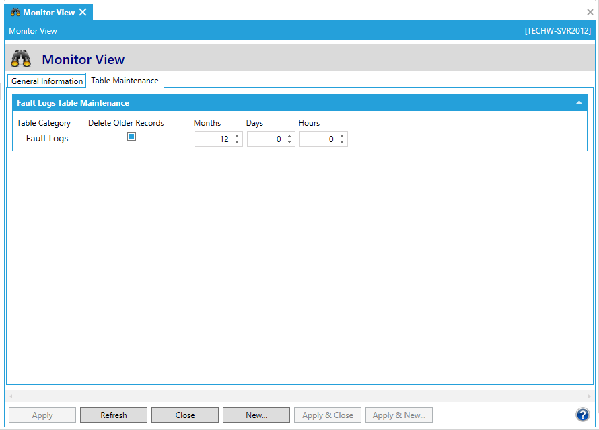Screen dimensions: 599x430
Task: Switch to the General Information tab
Action: pos(47,81)
